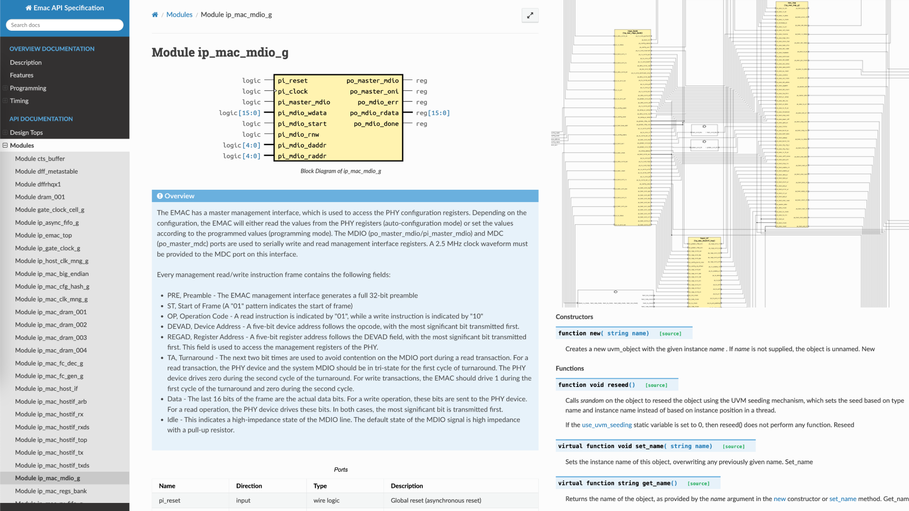Click the source link icon next to function new

tap(670, 333)
